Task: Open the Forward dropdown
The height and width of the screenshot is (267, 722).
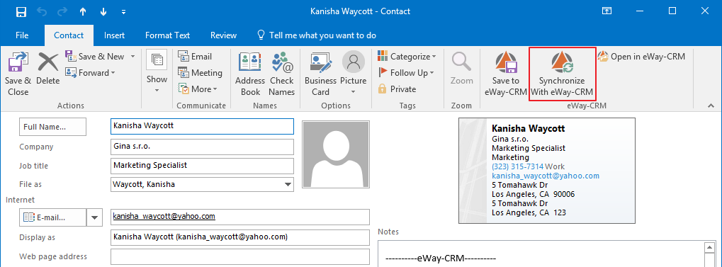Action: click(90, 73)
